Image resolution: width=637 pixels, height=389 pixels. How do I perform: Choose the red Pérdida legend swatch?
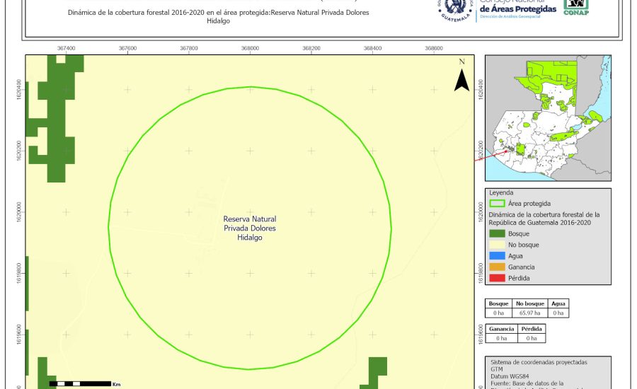498,278
